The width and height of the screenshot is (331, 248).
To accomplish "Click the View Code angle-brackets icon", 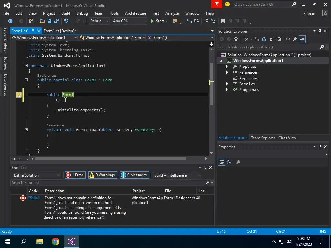I will pyautogui.click(x=288, y=39).
